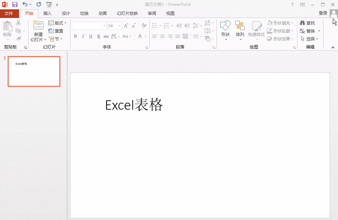Viewport: 338px width, 220px height.
Task: Click the New Slide icon
Action: coord(38,25)
